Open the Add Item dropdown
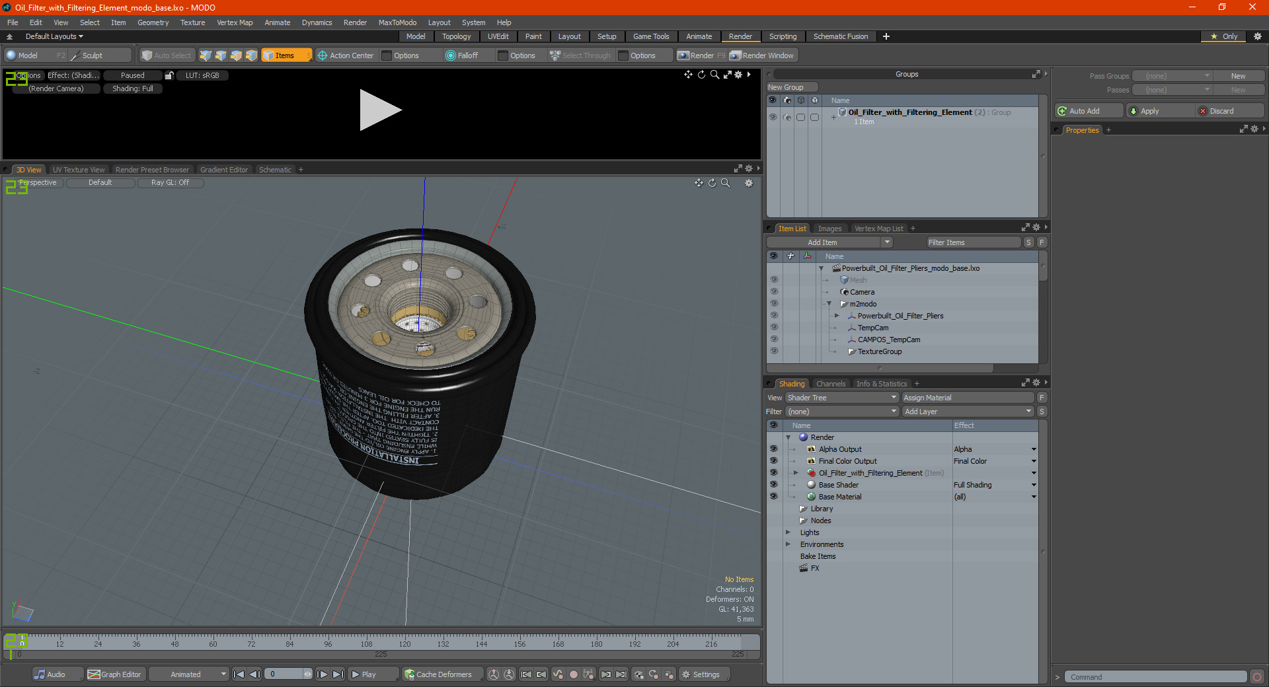 830,242
